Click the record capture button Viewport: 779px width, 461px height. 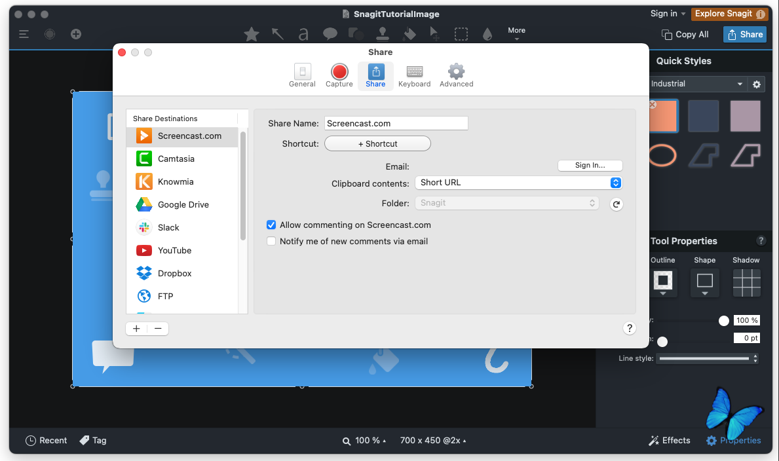(50, 34)
